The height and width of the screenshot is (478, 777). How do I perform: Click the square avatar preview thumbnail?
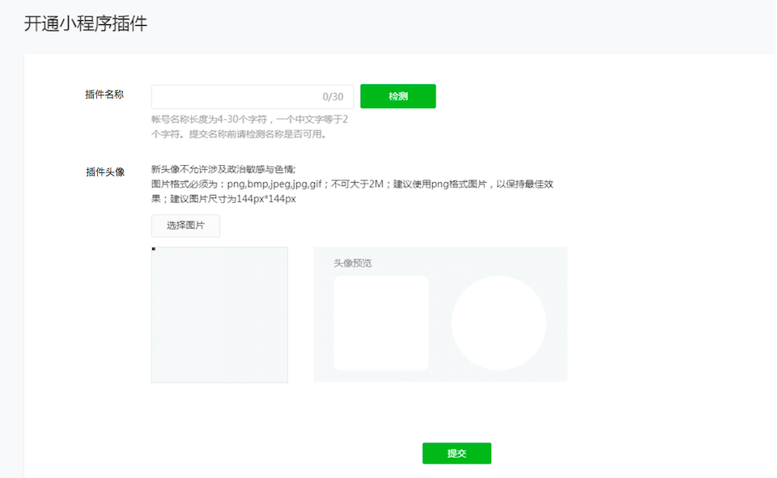(x=381, y=322)
